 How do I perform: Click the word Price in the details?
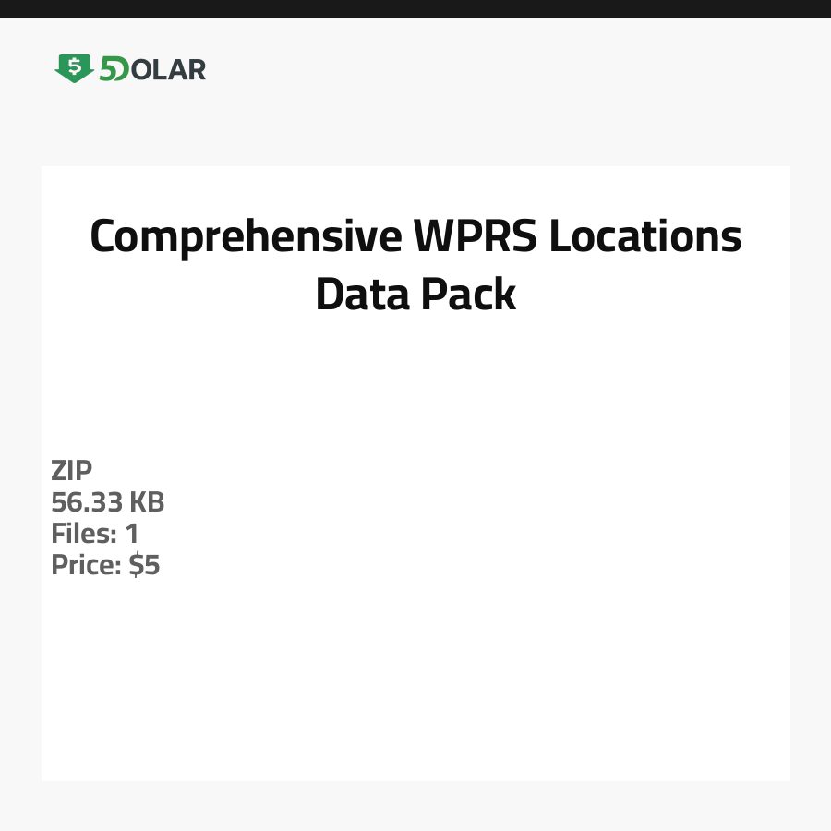(x=84, y=565)
